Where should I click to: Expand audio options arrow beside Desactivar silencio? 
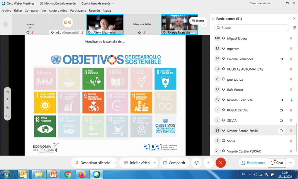(115, 163)
